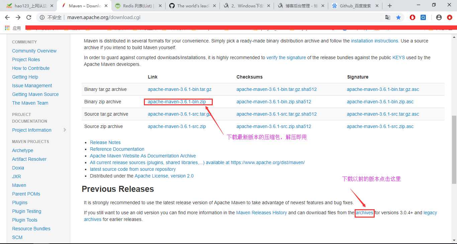Open Apache Maven Website As Documentation Archive

click(143, 156)
